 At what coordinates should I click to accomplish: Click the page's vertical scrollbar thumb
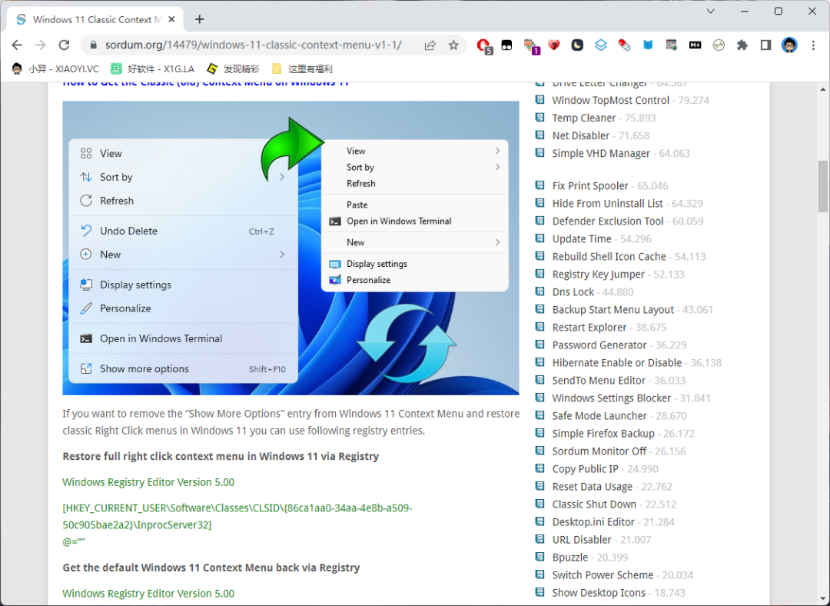click(823, 186)
